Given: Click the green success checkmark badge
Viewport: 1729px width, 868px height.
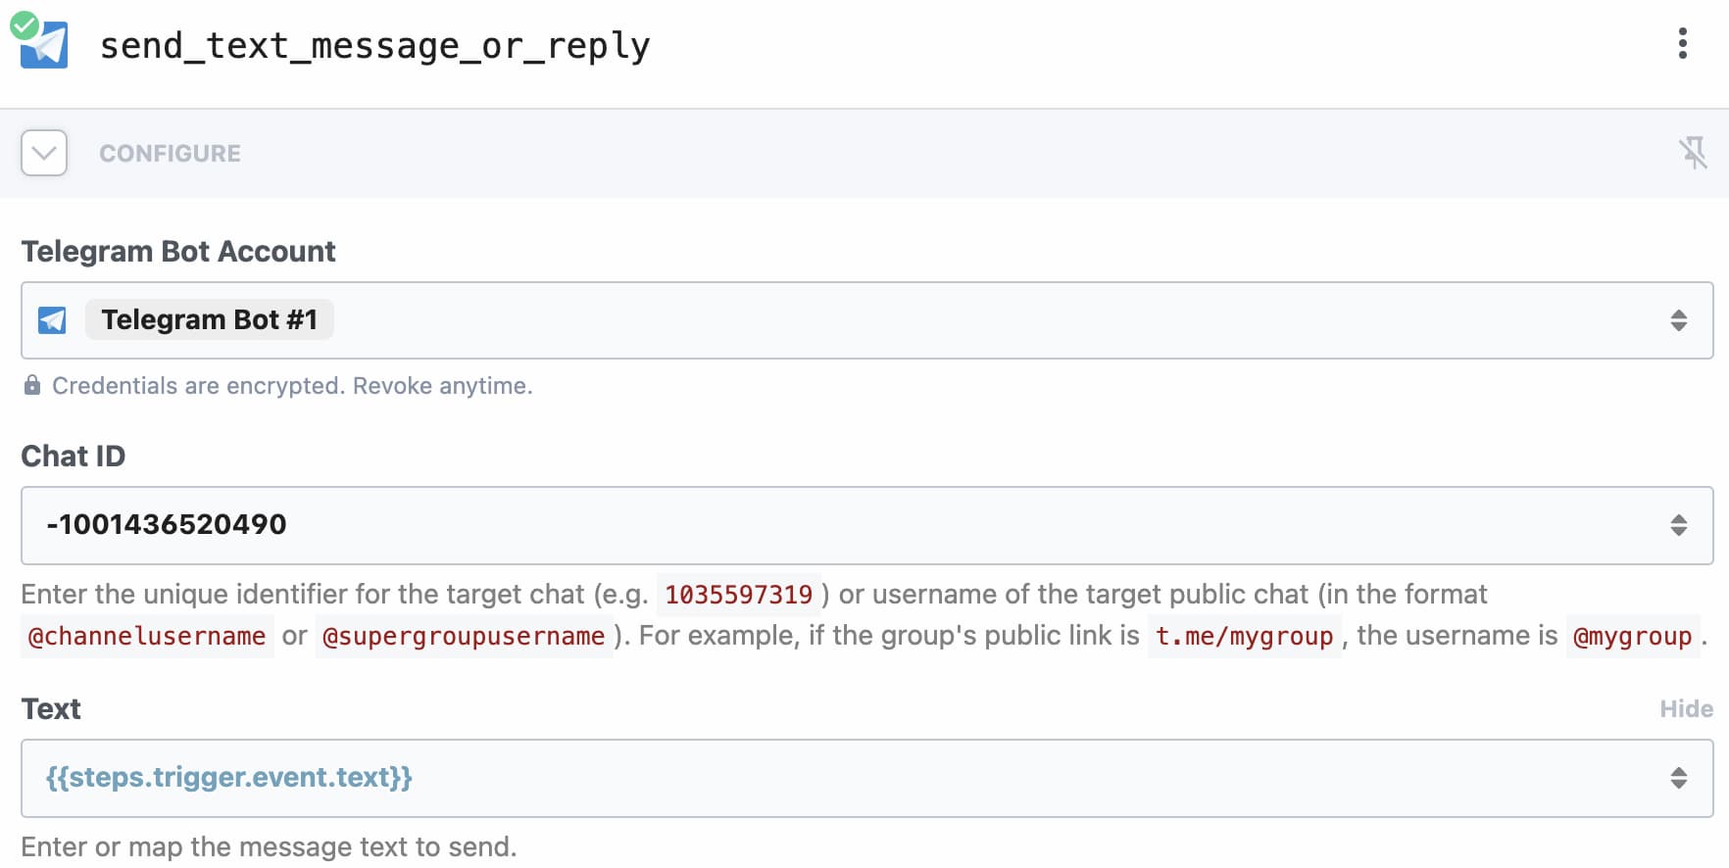Looking at the screenshot, I should pos(25,24).
